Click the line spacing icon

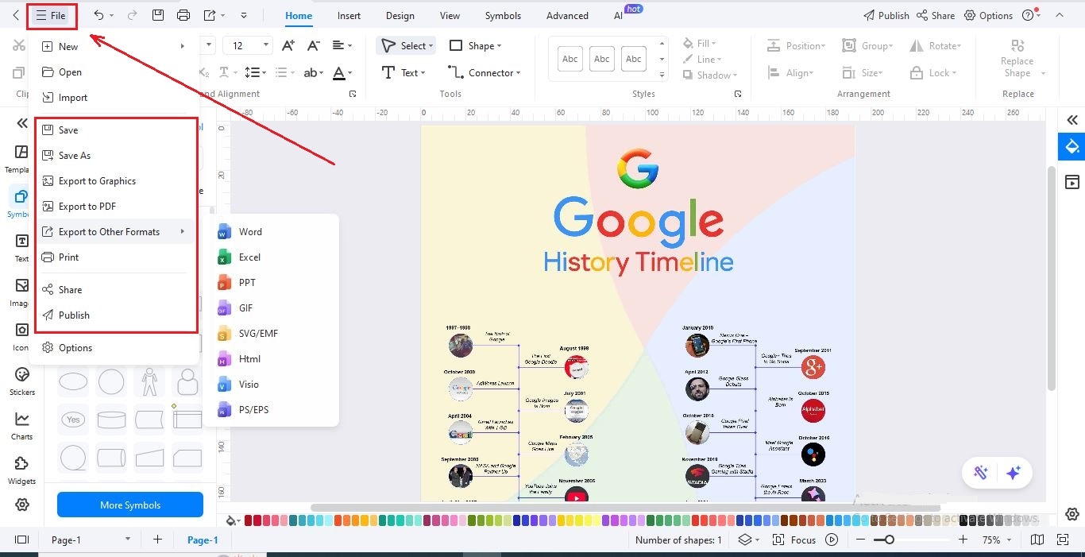(252, 72)
